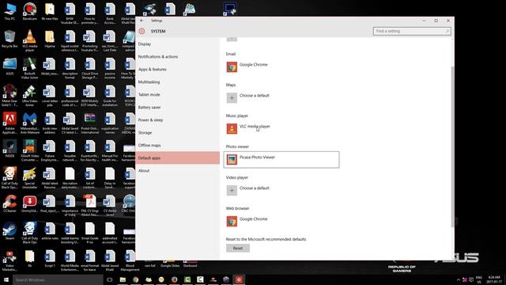Image resolution: width=506 pixels, height=285 pixels.
Task: Choose a default app for Maps
Action: pos(281,98)
